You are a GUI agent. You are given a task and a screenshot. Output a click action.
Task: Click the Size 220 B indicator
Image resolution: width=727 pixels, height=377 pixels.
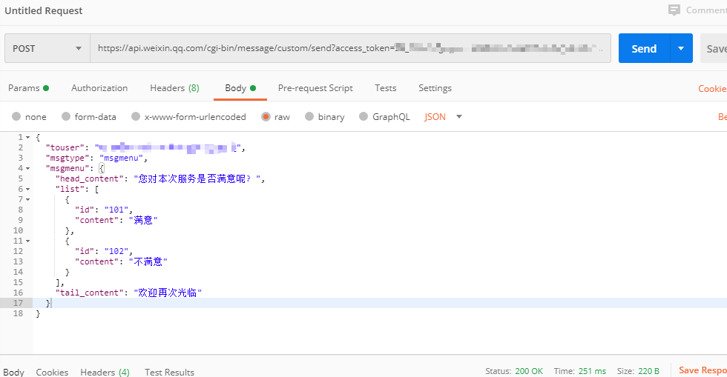pyautogui.click(x=638, y=371)
